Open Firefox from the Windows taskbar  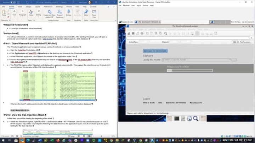pyautogui.click(x=58, y=141)
